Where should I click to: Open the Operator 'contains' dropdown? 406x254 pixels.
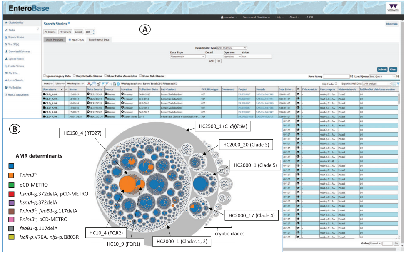[232, 57]
